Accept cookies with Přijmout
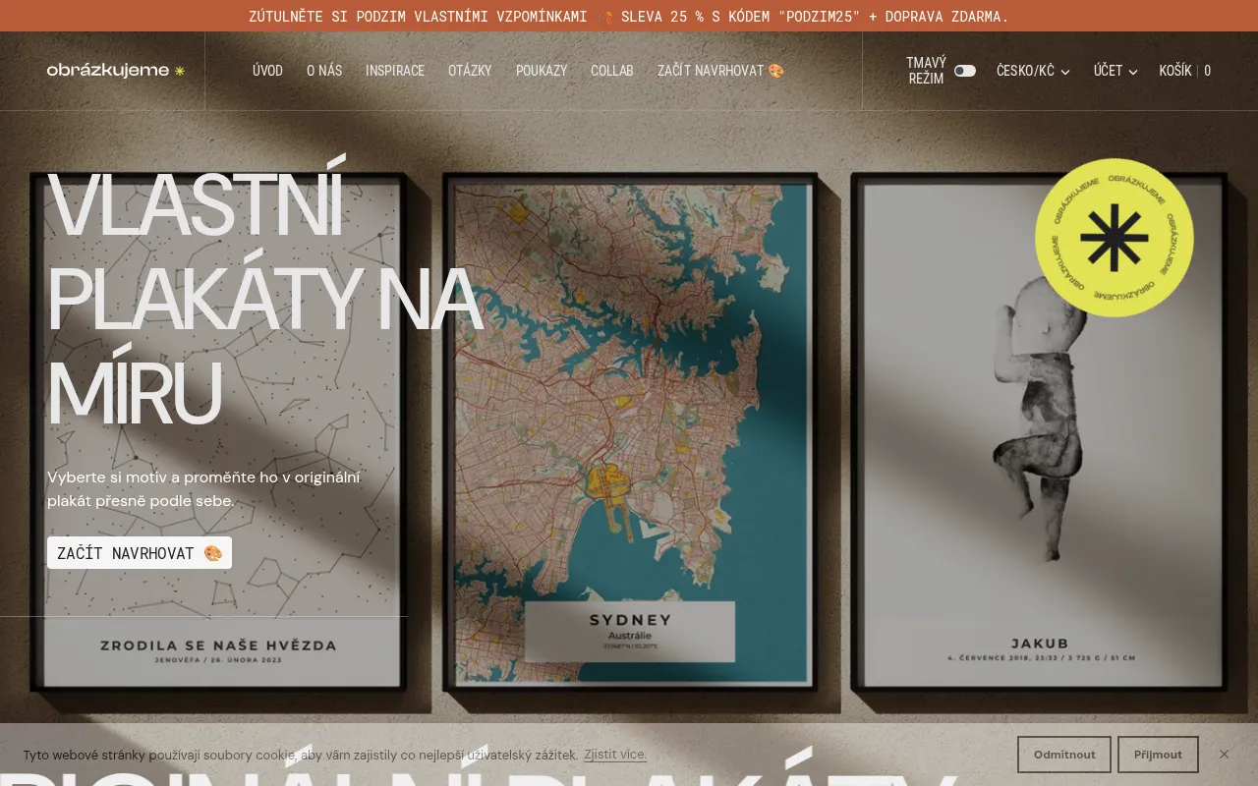The width and height of the screenshot is (1258, 786). [x=1158, y=755]
